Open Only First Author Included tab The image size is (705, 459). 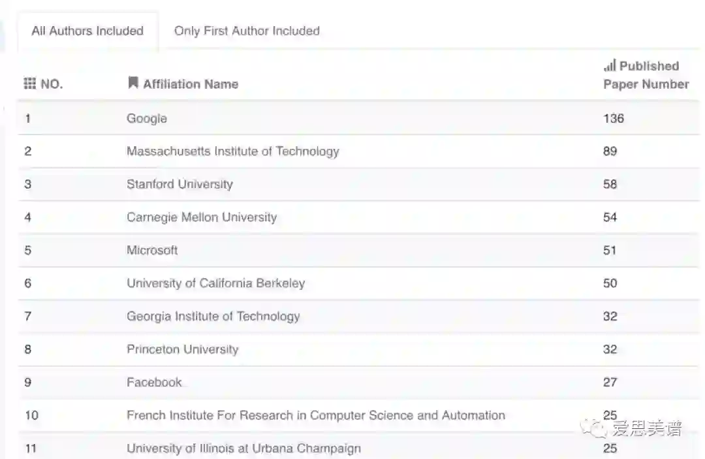pos(247,31)
